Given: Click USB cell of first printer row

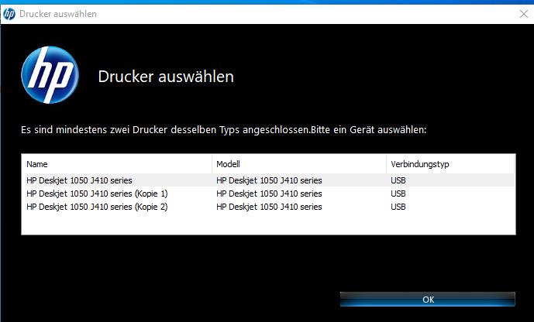Looking at the screenshot, I should coord(398,180).
